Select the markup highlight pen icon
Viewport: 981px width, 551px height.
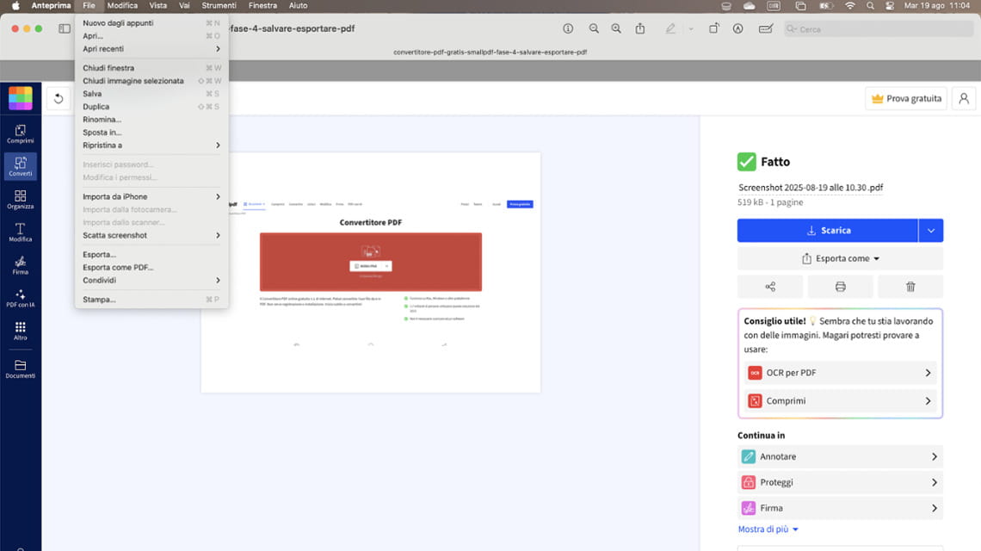pos(670,28)
